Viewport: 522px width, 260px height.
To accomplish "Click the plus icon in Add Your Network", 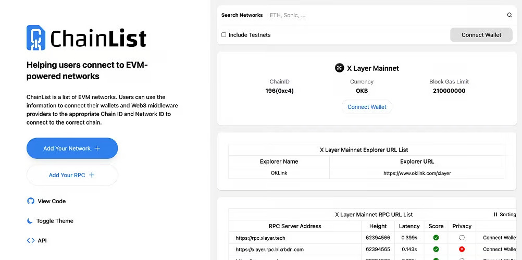I will [x=97, y=148].
